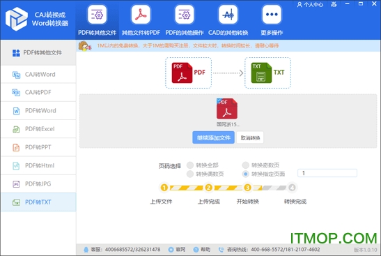Viewport: 381px width, 256px height.
Task: Open the 官网 official website link
Action: [177, 250]
